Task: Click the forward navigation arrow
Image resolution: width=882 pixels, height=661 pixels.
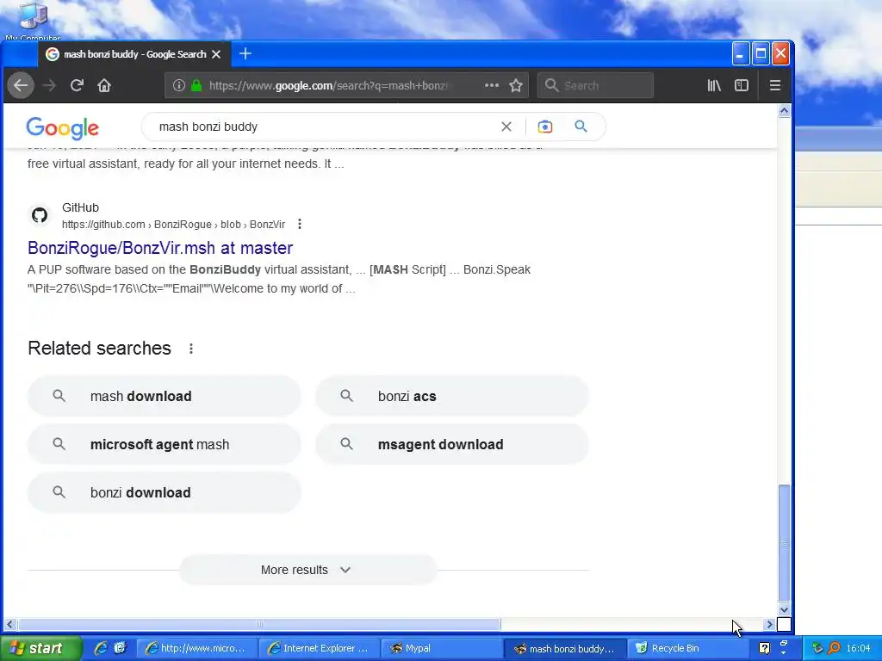Action: [49, 85]
